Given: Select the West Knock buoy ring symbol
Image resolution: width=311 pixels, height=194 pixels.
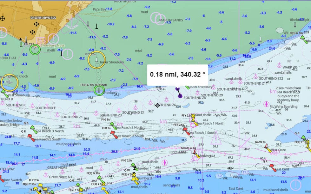Looking at the screenshot, I should (x=10, y=82).
